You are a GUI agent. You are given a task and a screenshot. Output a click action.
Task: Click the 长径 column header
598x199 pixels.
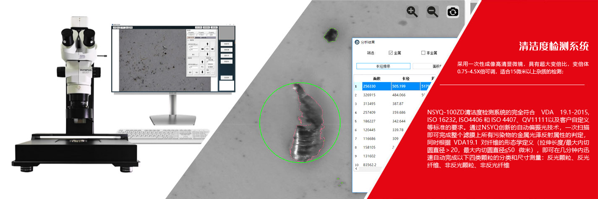tap(405, 78)
